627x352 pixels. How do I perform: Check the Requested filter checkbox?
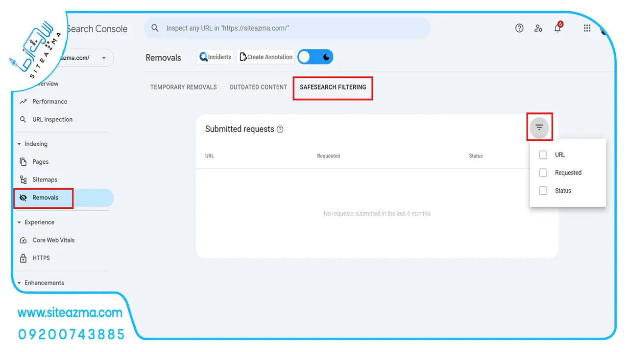(x=543, y=173)
